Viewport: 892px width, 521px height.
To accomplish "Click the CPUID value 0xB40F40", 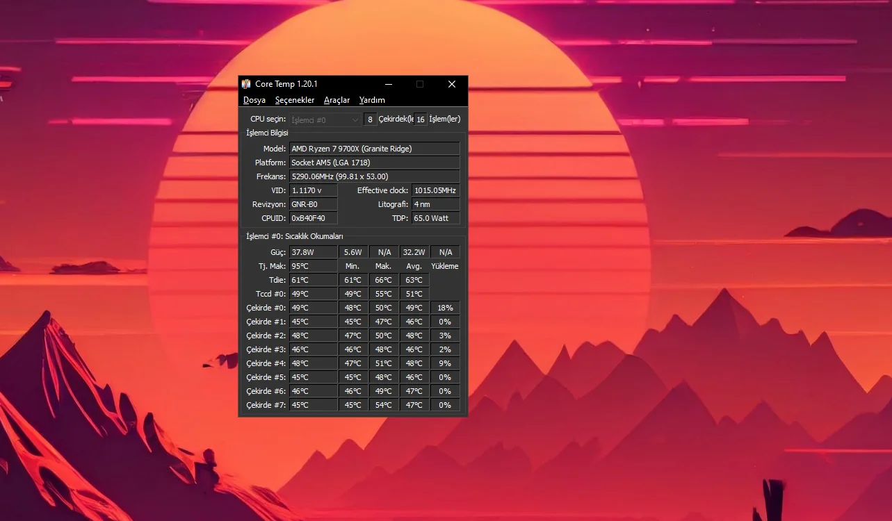I will pyautogui.click(x=314, y=218).
